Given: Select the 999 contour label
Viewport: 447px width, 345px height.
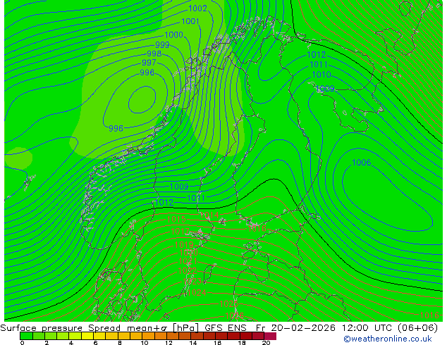Looking at the screenshot, I should (162, 45).
